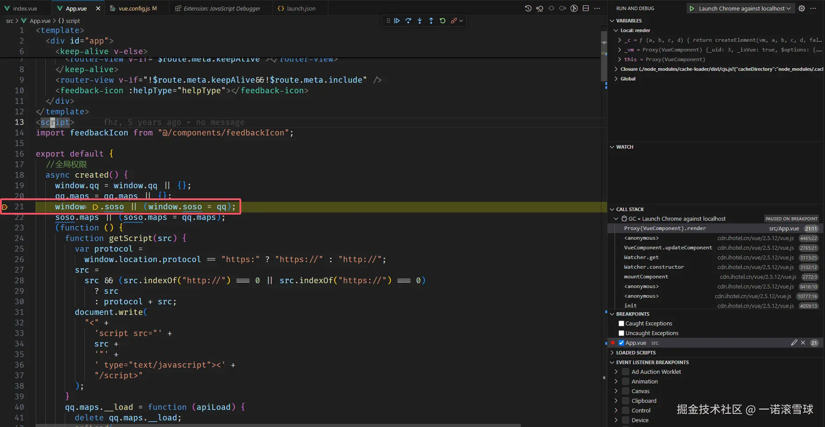825x427 pixels.
Task: Expand the Clipboard event group
Action: [x=616, y=401]
